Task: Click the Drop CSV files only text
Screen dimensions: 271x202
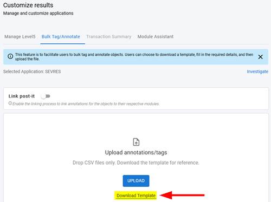Action: [x=136, y=162]
